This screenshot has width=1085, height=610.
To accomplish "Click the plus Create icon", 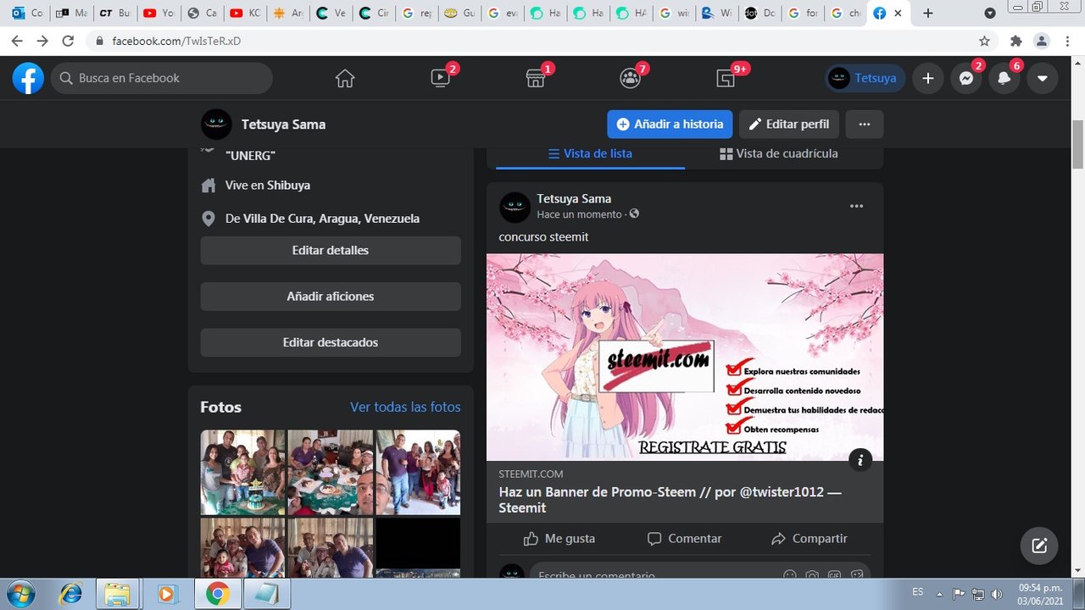I will pyautogui.click(x=928, y=78).
